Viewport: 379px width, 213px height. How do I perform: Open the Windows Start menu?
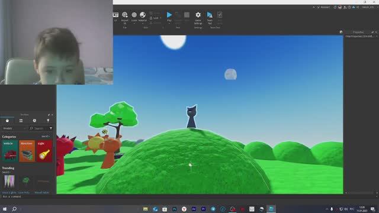point(5,209)
